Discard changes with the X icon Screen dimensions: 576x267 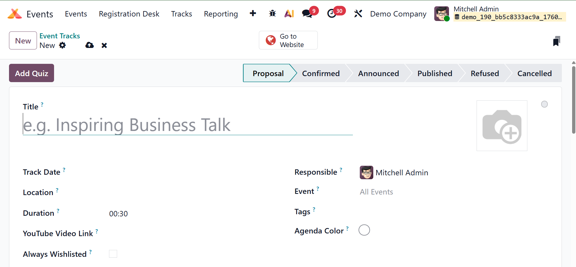(104, 45)
